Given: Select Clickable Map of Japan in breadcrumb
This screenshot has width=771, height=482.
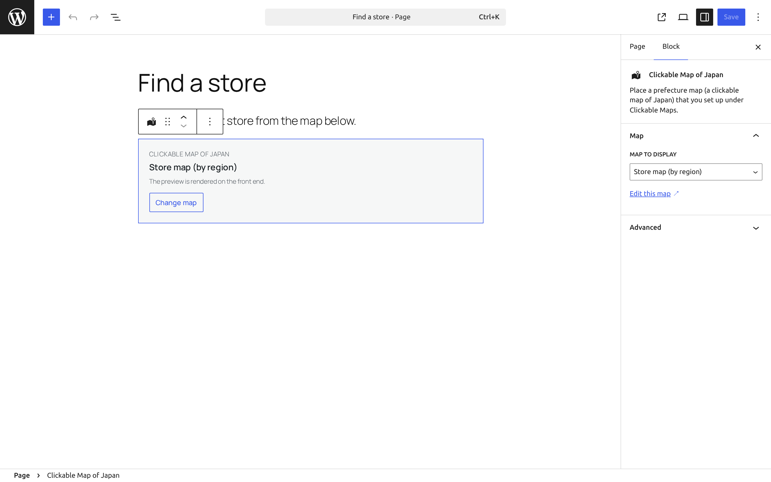Looking at the screenshot, I should [x=83, y=475].
